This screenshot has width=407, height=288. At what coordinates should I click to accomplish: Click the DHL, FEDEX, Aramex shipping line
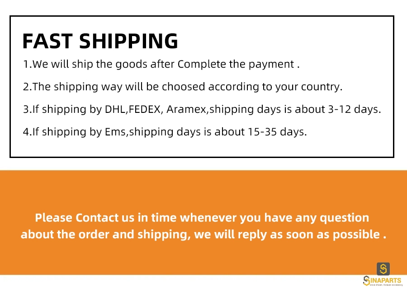202,109
